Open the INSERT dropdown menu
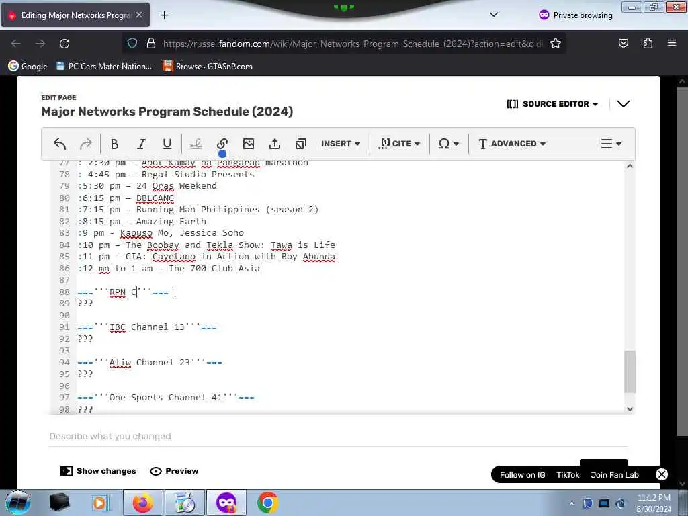This screenshot has width=688, height=516. [341, 144]
